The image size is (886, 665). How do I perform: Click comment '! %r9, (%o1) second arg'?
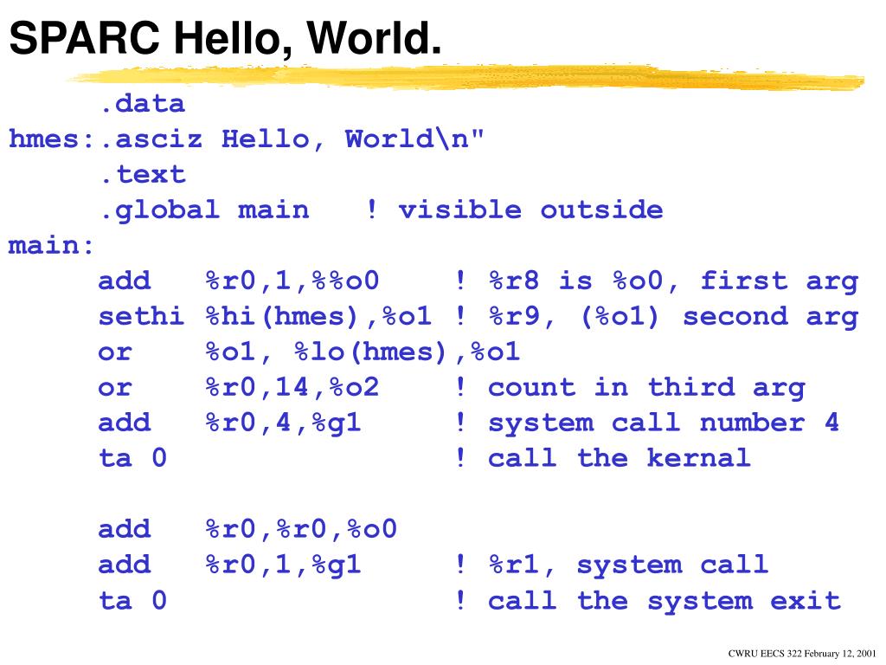(x=658, y=317)
